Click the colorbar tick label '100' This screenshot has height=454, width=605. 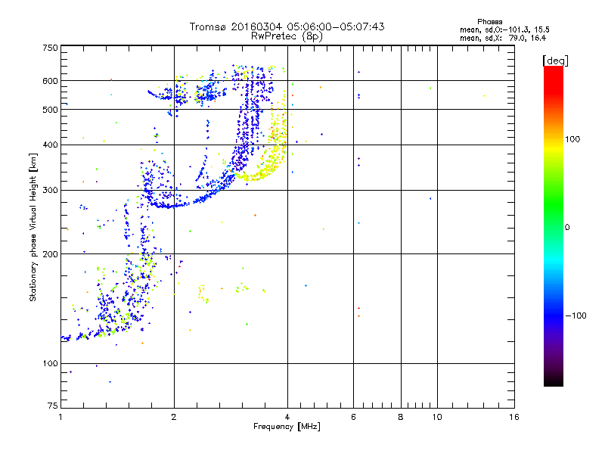tap(572, 139)
